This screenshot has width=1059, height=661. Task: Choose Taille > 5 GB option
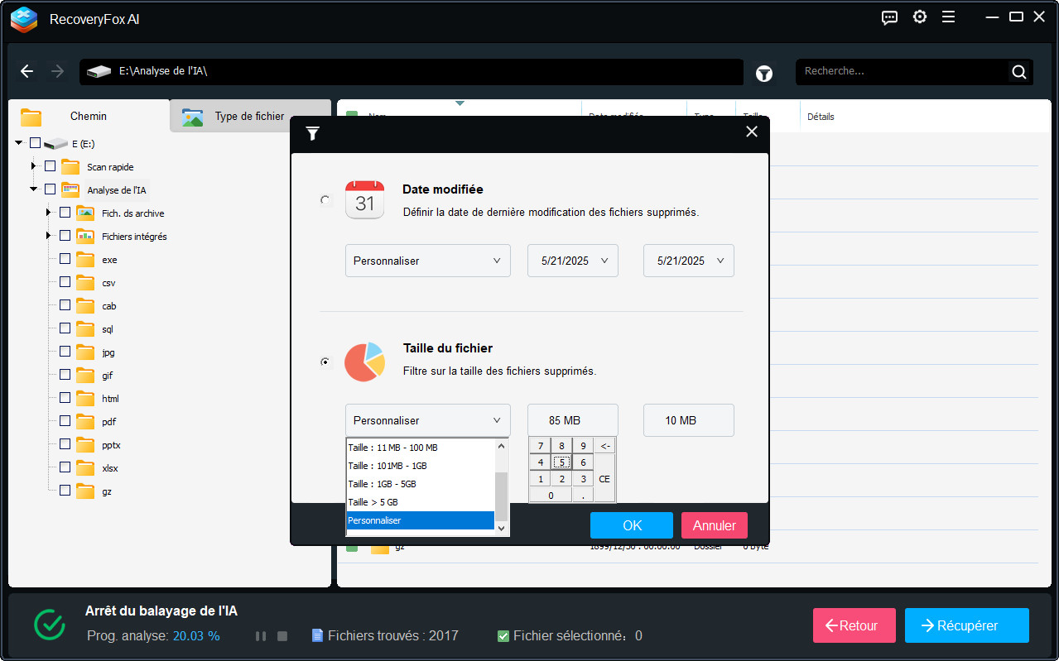[420, 502]
